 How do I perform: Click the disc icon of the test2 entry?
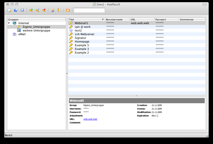coord(71,30)
